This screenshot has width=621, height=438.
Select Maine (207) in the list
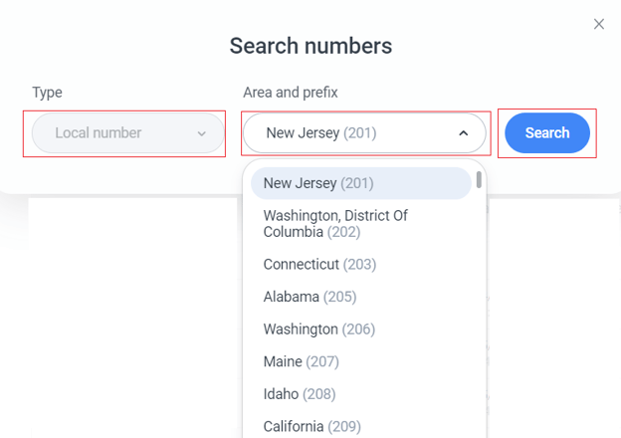300,361
